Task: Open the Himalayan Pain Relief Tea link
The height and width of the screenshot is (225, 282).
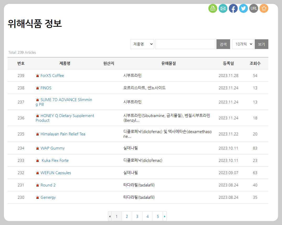Action: [63, 134]
